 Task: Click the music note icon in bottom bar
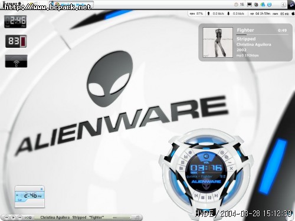click(137, 217)
